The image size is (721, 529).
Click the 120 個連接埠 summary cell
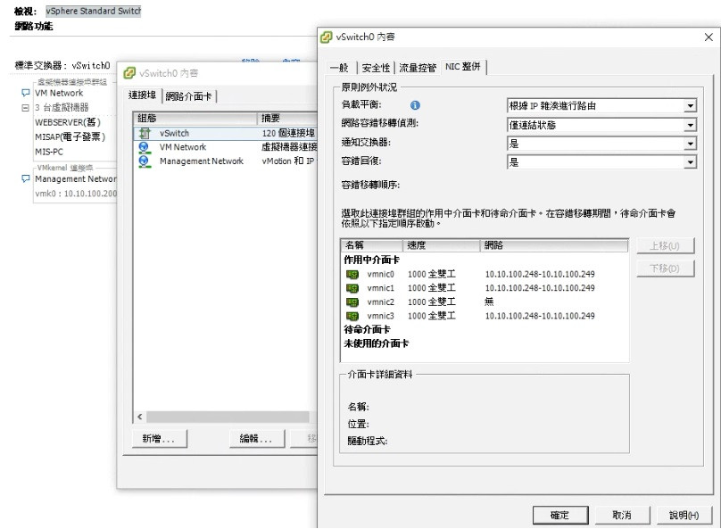tap(288, 133)
